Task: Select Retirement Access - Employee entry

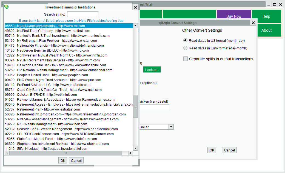Action: (x=69, y=105)
